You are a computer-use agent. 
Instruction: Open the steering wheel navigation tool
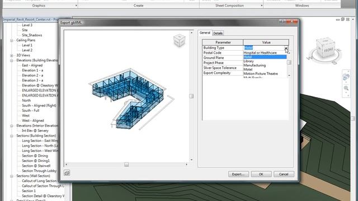tap(346, 77)
